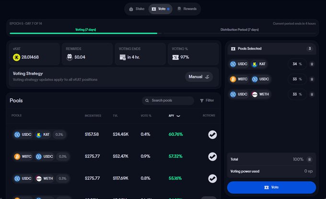Sort by the Vote % column header
This screenshot has height=199, width=326.
click(146, 116)
